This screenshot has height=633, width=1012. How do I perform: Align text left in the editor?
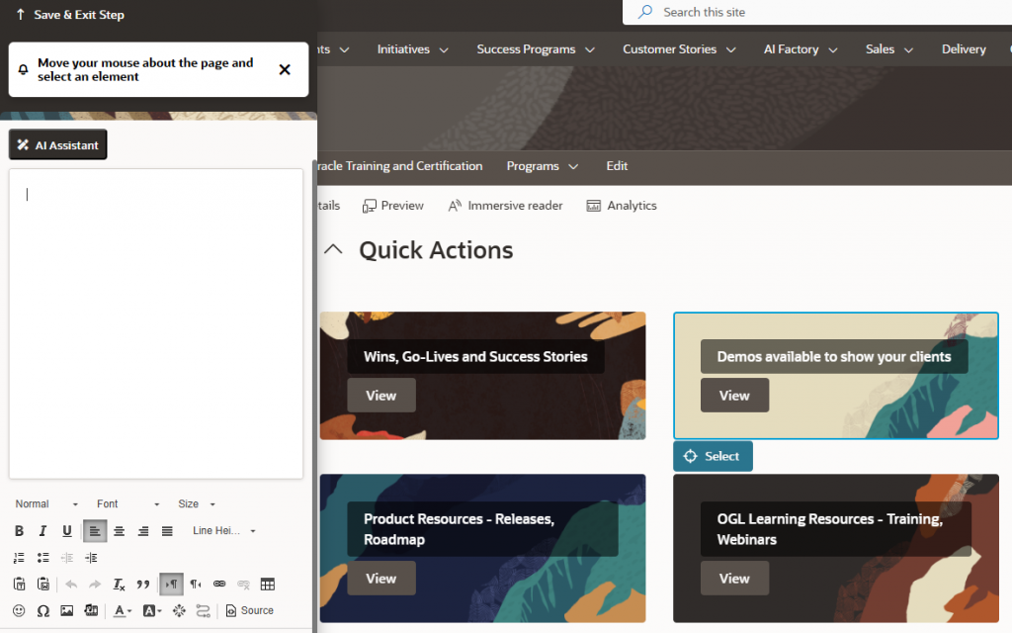tap(95, 531)
